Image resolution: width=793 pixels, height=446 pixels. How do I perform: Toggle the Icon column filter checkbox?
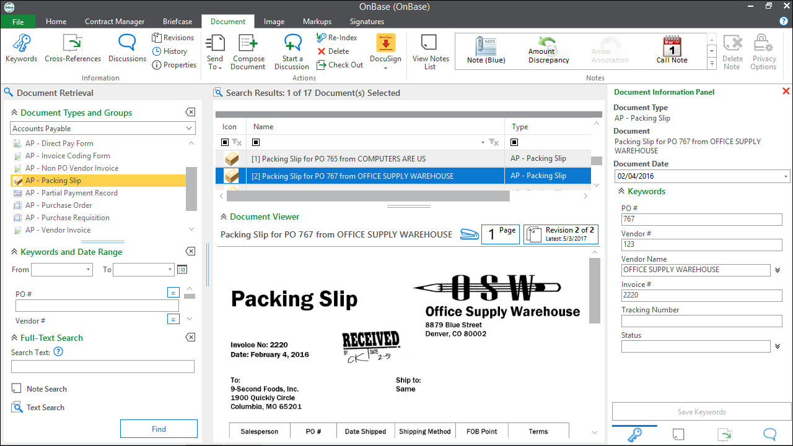pos(225,142)
